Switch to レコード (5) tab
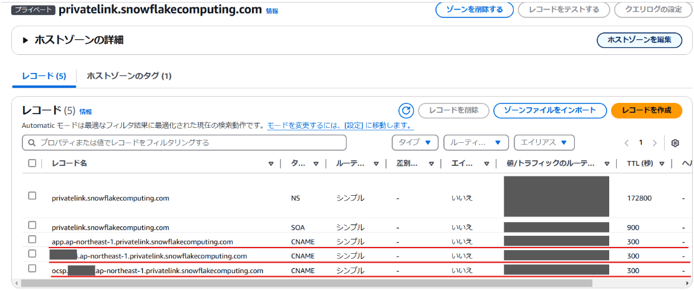Viewport: 694px width, 290px height. point(44,75)
